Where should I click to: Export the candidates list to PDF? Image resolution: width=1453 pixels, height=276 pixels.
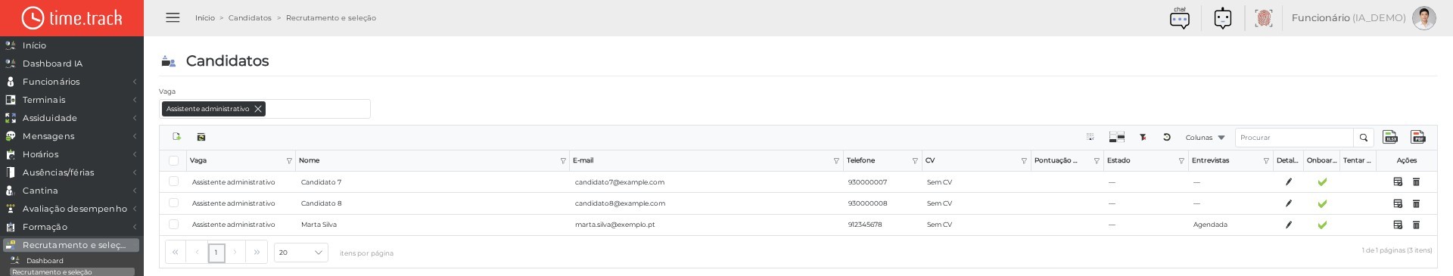pos(1418,137)
